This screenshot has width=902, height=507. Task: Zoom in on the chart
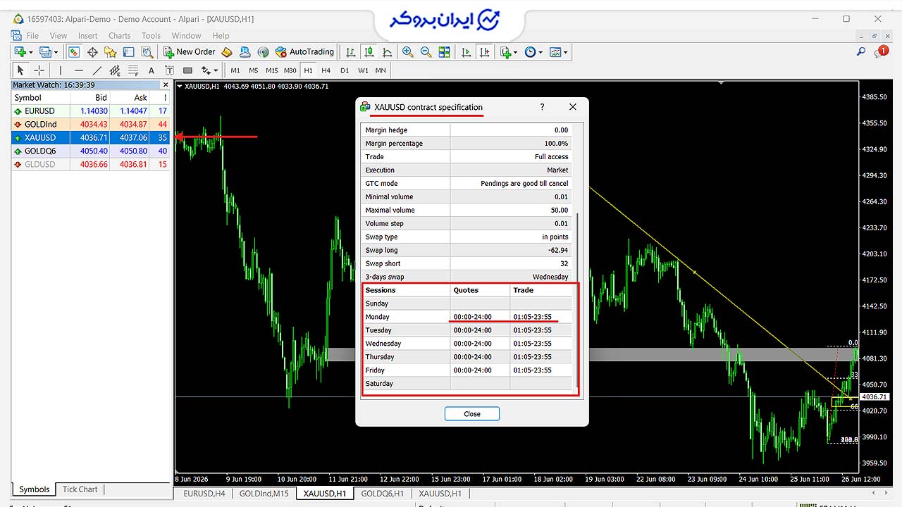(x=407, y=51)
